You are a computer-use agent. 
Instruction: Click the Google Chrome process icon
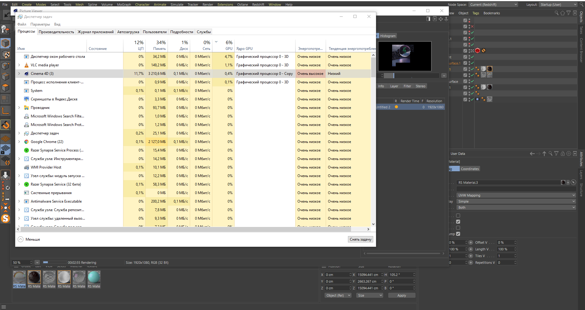[x=27, y=142]
